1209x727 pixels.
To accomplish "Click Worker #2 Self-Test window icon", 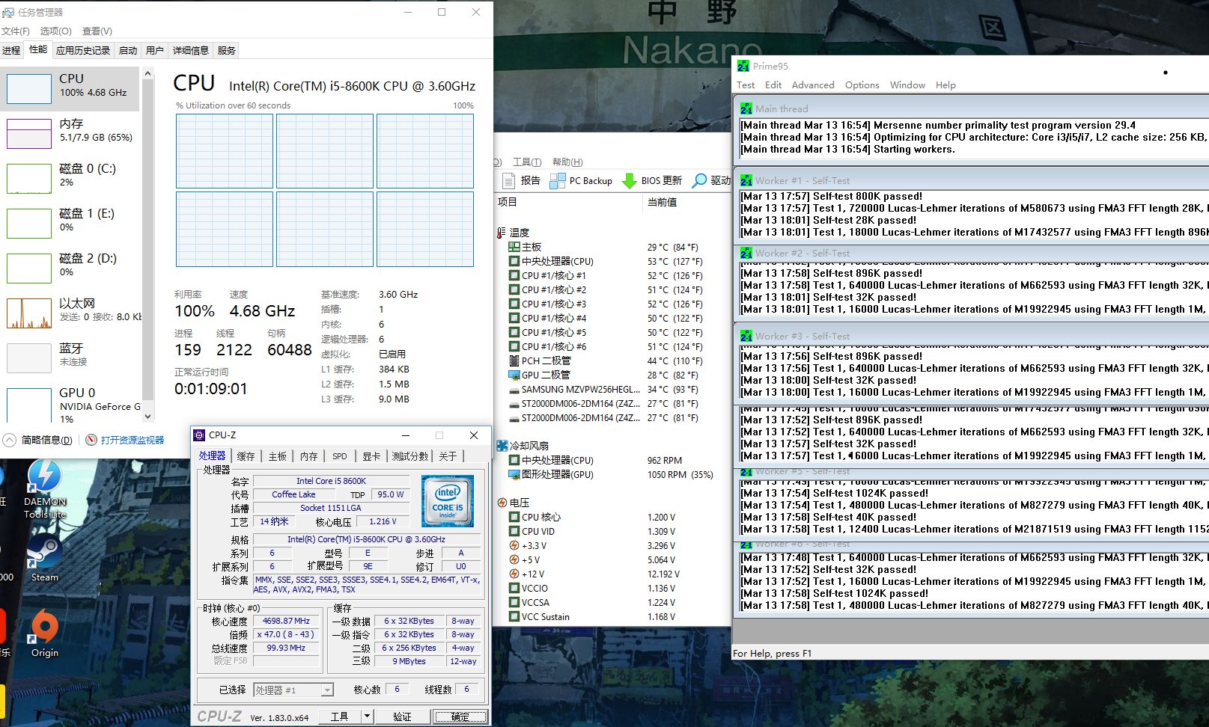I will [x=746, y=253].
